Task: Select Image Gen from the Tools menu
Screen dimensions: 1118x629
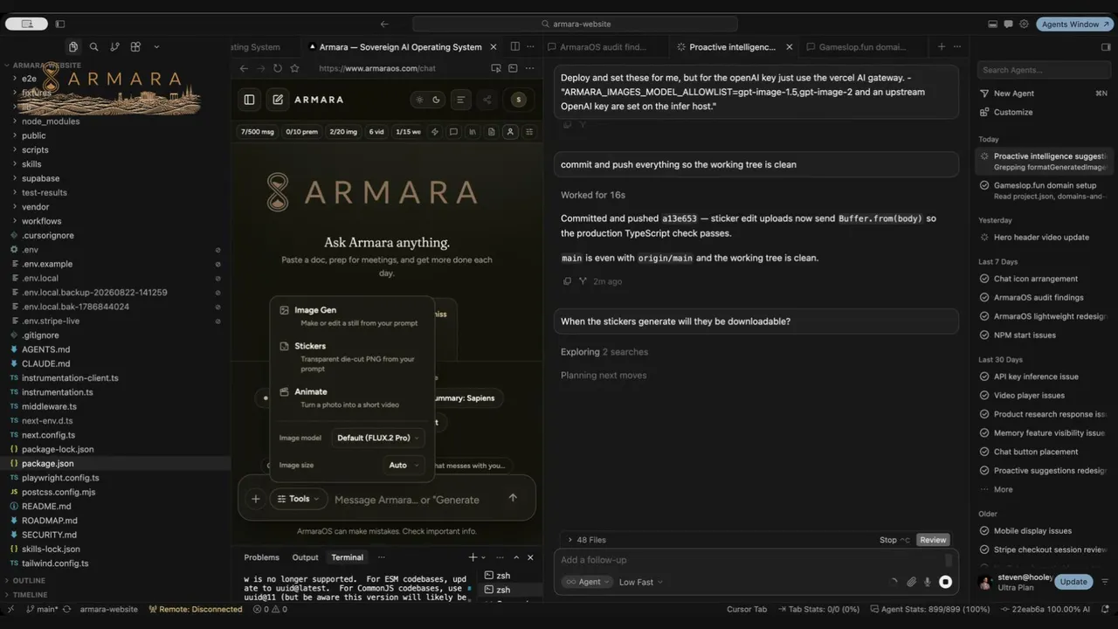Action: click(352, 316)
